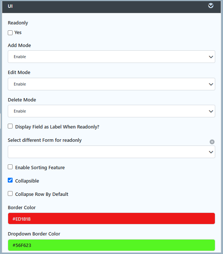Collapse the UI section with chevron icon

pos(211,6)
